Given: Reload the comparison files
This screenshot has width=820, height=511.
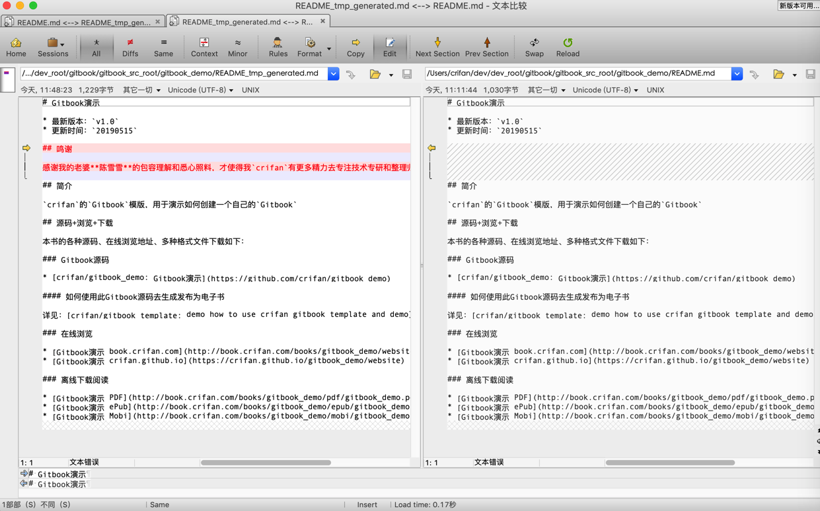Looking at the screenshot, I should point(568,47).
